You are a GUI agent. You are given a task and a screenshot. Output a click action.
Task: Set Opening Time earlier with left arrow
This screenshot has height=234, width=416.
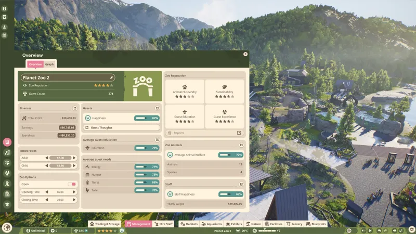[x=47, y=192]
